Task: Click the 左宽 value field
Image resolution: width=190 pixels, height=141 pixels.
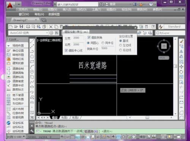Action: coord(79,38)
